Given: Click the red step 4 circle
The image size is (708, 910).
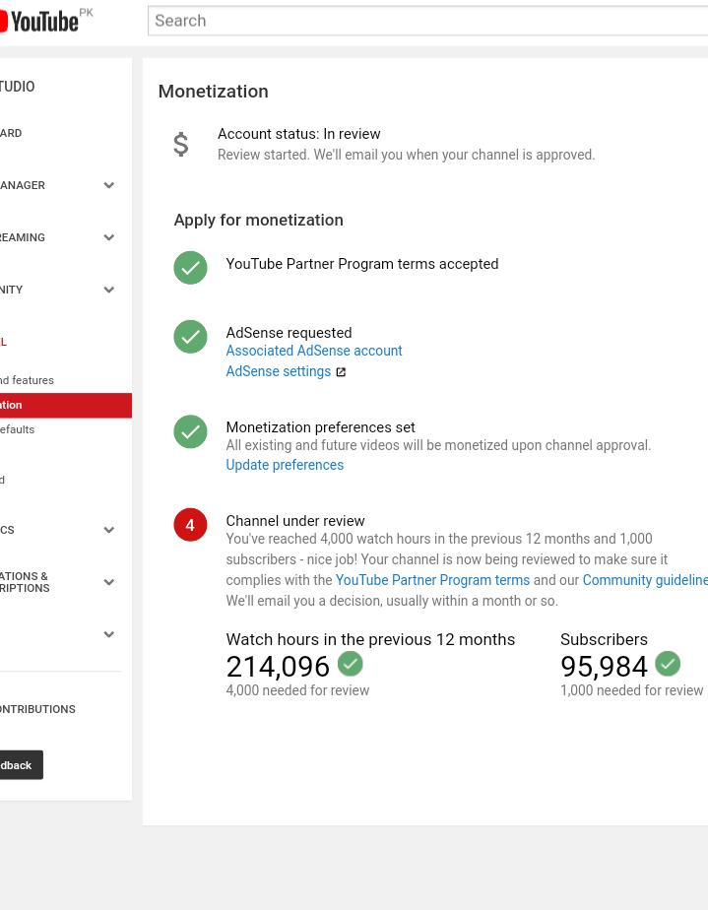Looking at the screenshot, I should coord(190,525).
